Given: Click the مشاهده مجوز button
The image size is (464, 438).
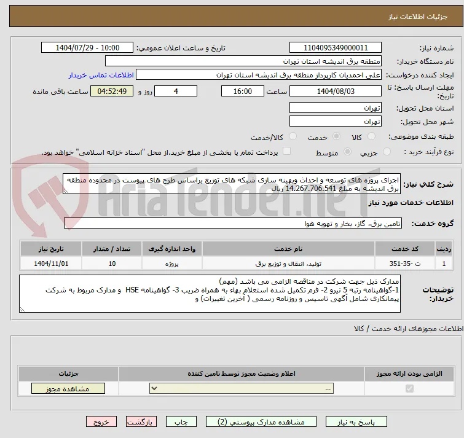Looking at the screenshot, I should (68, 389).
